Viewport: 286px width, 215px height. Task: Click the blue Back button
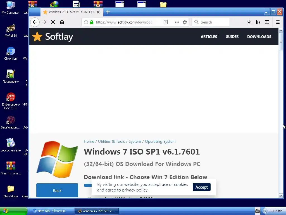click(57, 190)
